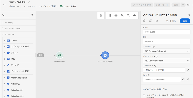Click the キャンセル button

171,21
